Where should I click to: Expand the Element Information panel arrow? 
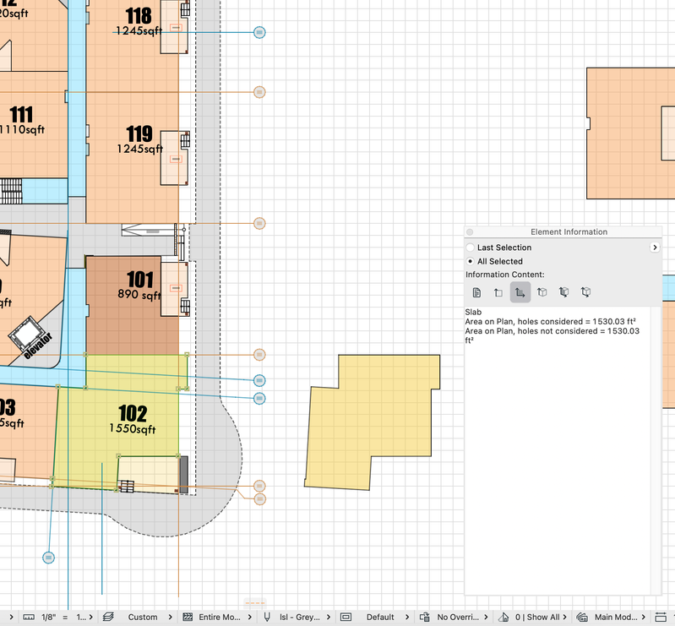pos(655,248)
